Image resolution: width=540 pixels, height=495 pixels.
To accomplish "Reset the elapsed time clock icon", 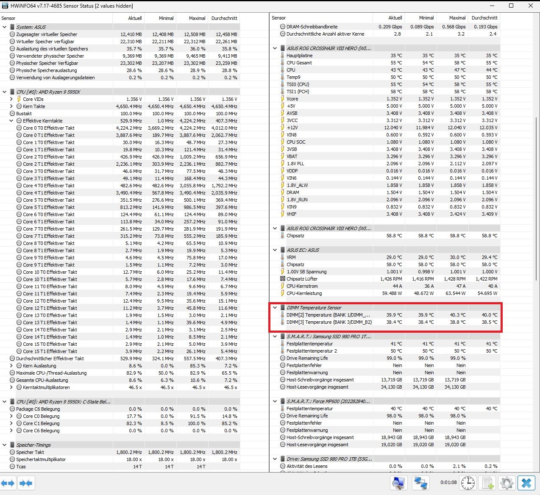I will [x=468, y=483].
